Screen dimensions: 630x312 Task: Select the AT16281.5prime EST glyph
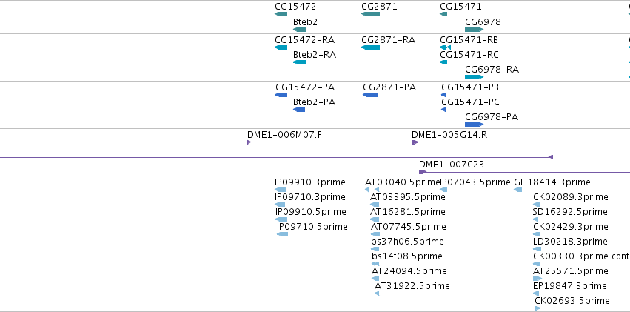(x=375, y=219)
